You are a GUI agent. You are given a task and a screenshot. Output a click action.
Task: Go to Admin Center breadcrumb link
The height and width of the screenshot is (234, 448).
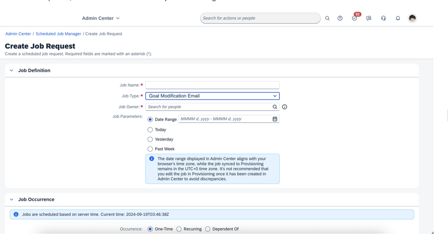[18, 34]
